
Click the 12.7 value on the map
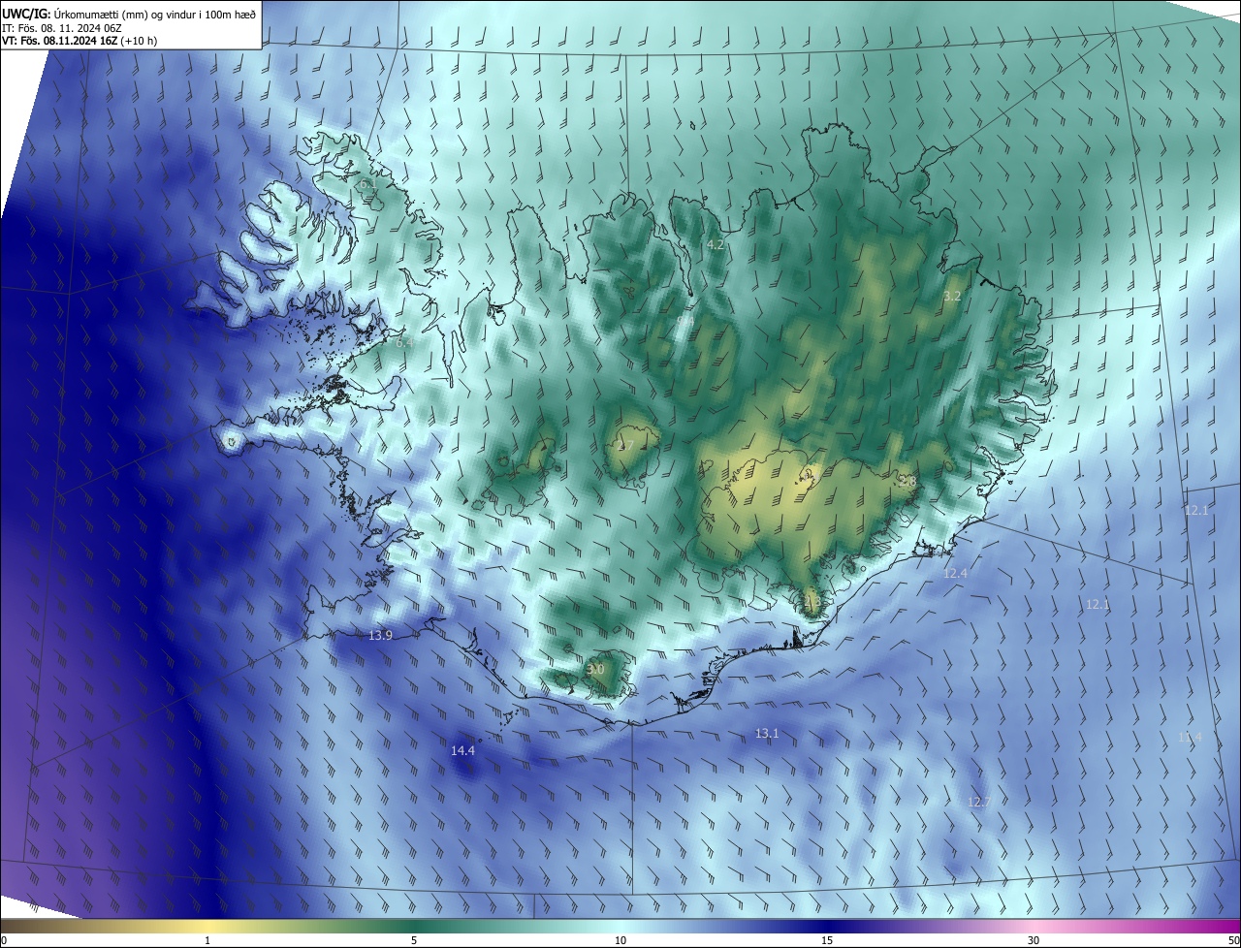pyautogui.click(x=979, y=802)
